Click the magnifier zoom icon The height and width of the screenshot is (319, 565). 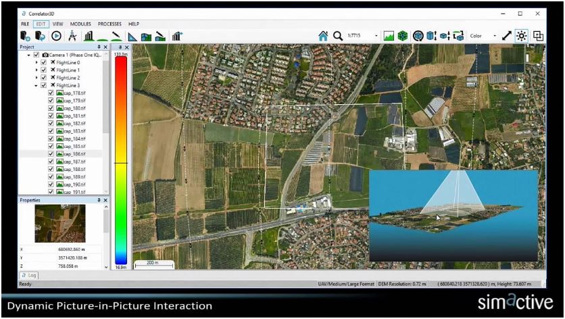pyautogui.click(x=337, y=36)
